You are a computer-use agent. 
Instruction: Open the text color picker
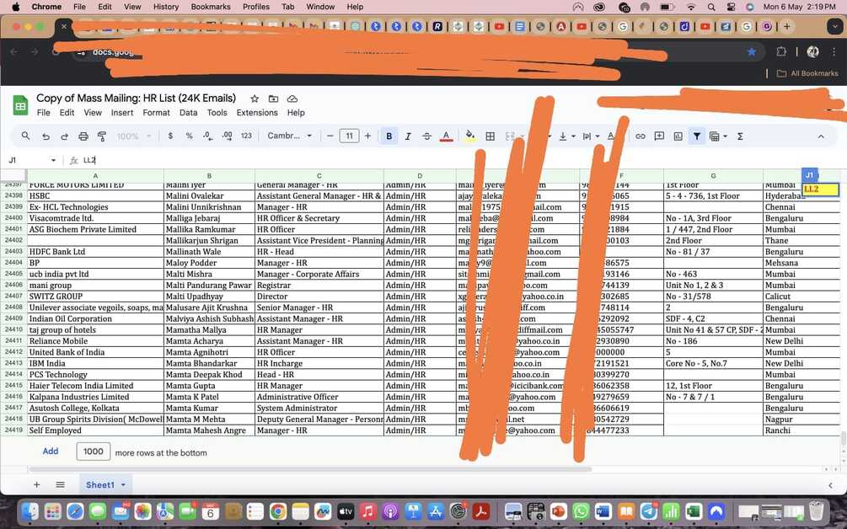pos(446,136)
